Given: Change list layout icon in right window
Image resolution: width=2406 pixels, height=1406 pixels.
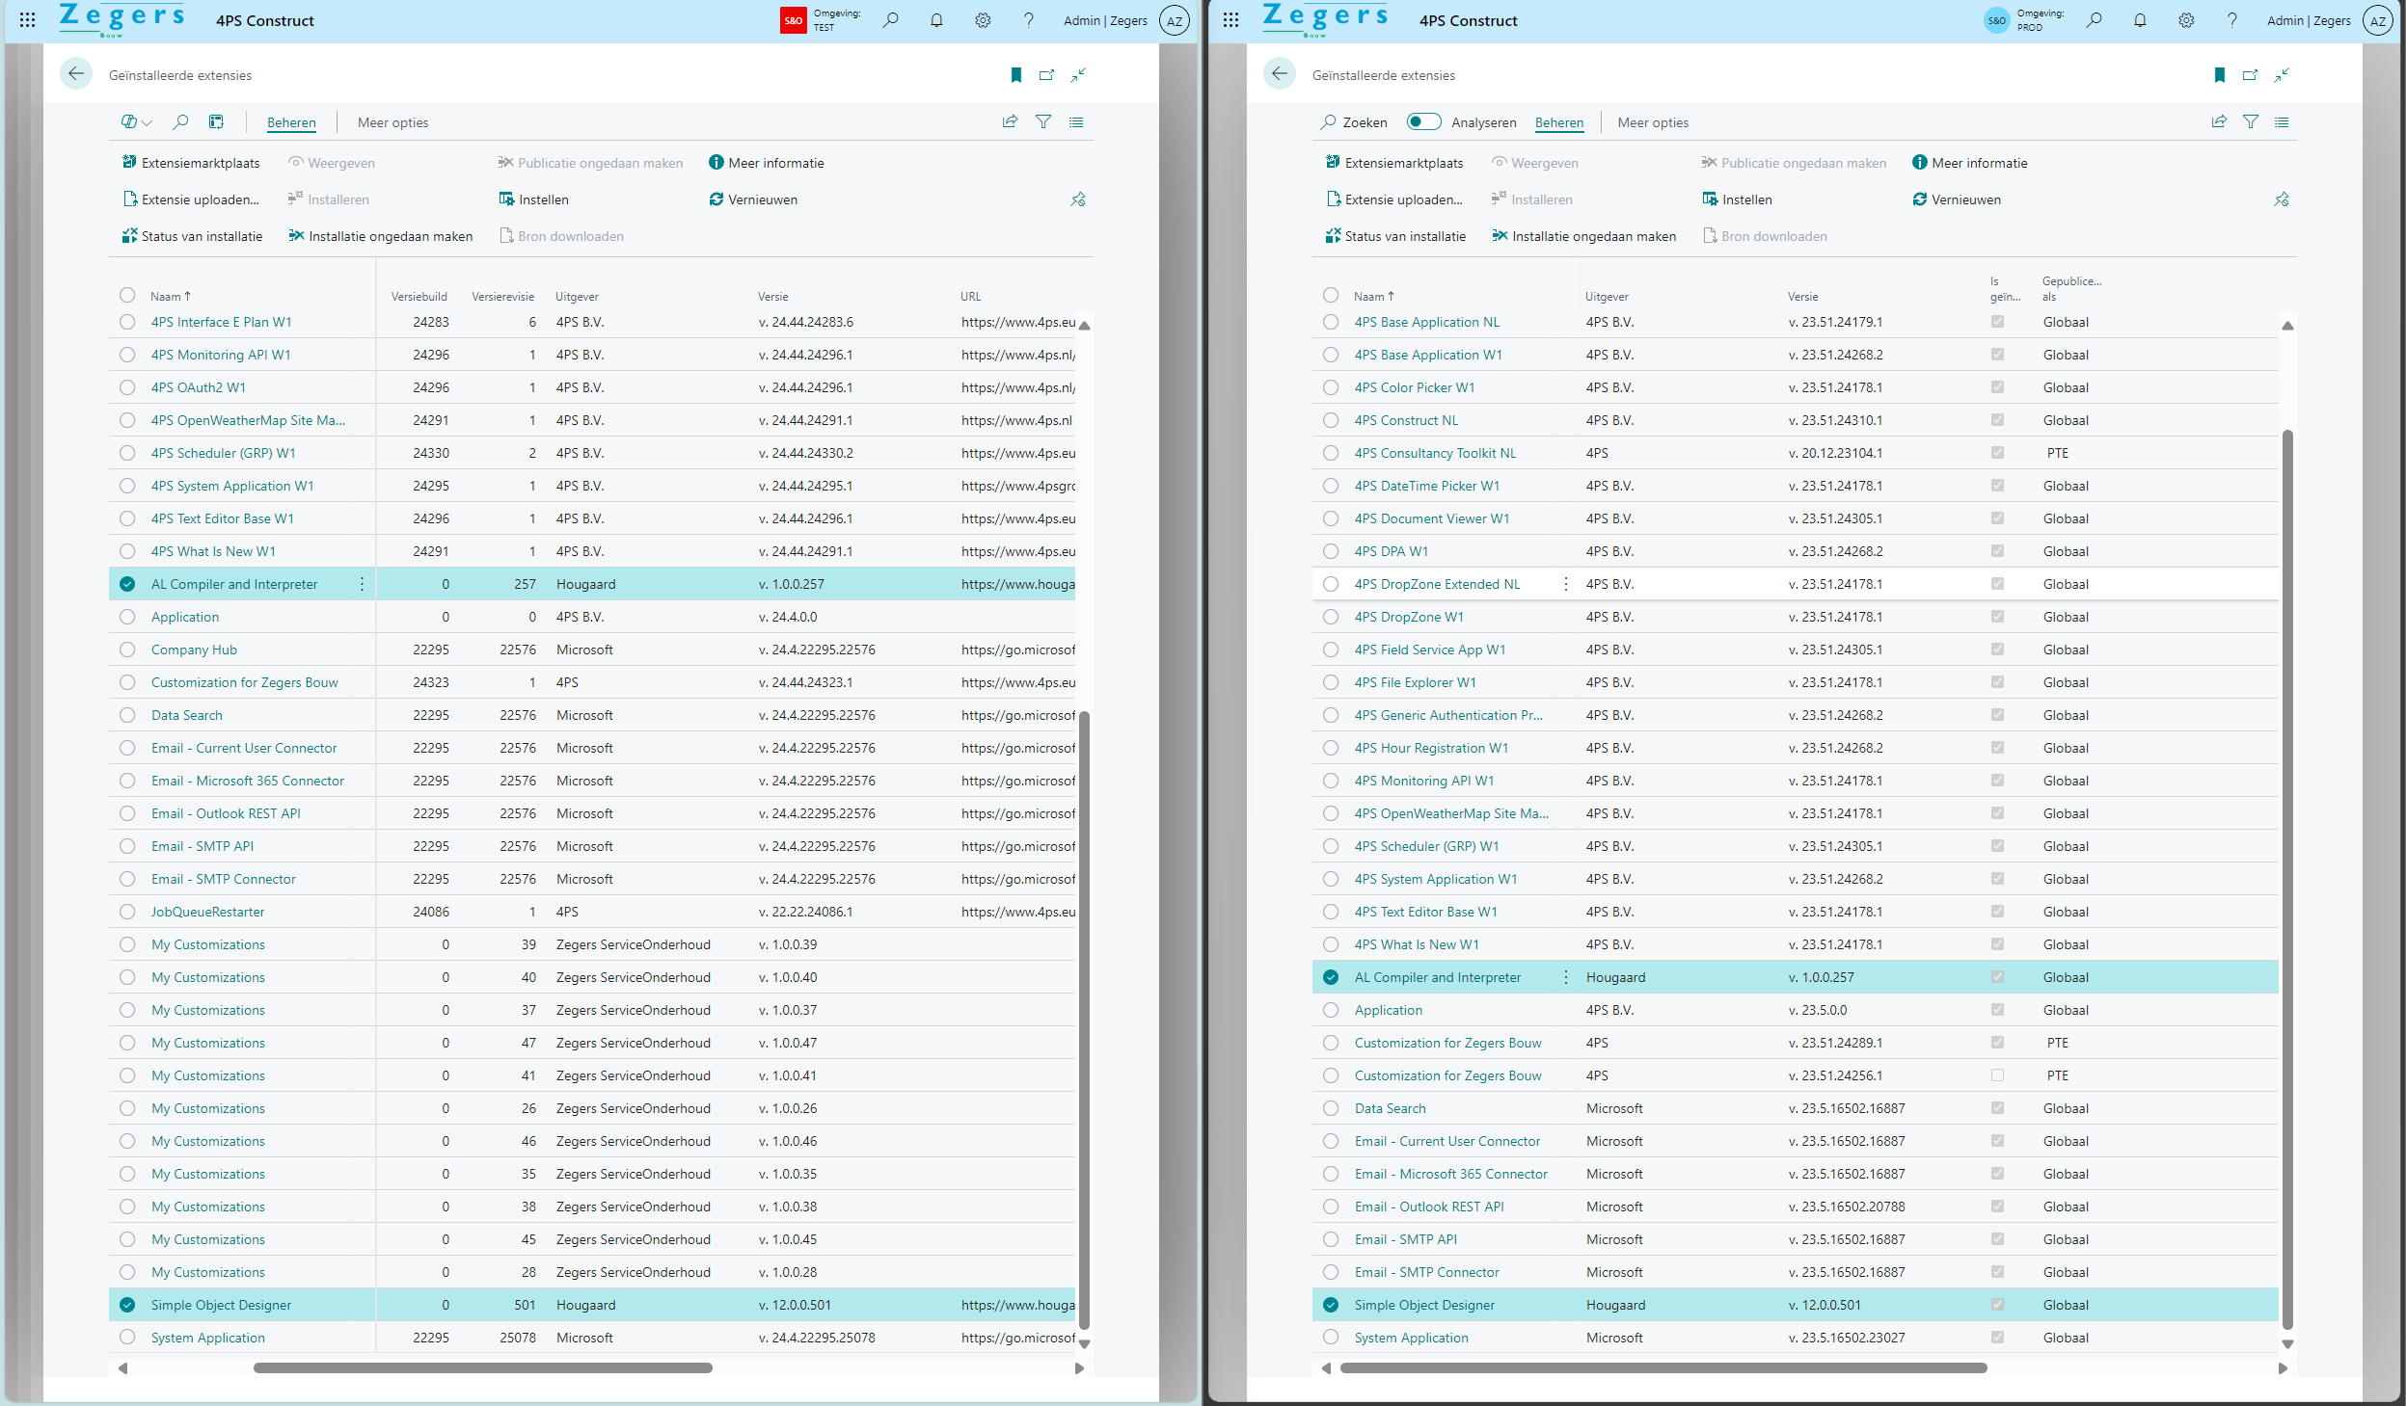Looking at the screenshot, I should 2282,122.
